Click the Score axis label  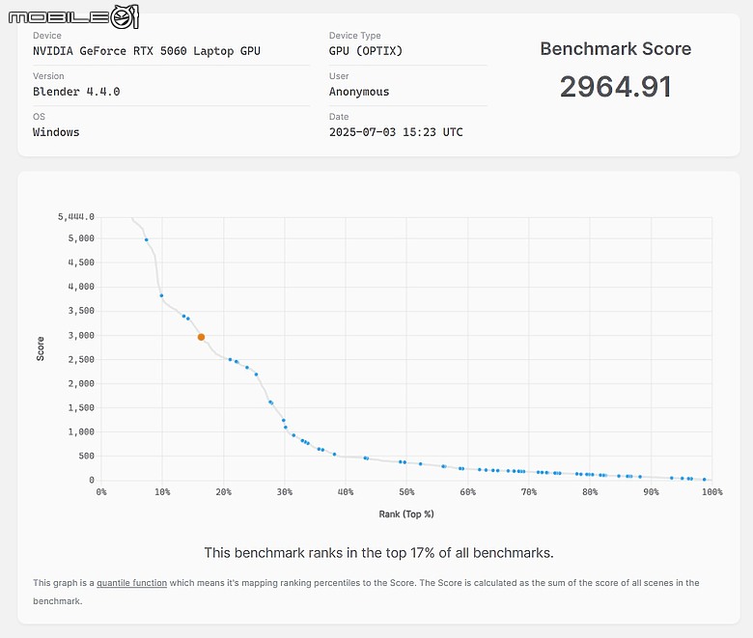pos(41,348)
